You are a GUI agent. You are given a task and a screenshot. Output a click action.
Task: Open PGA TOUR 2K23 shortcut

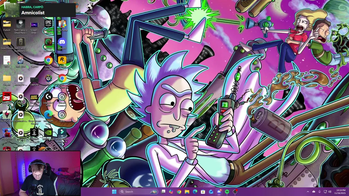(7, 136)
